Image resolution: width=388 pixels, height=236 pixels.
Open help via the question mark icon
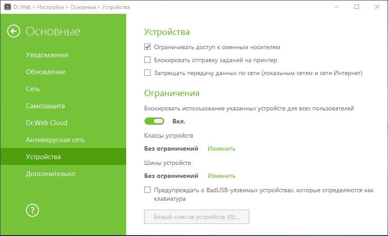point(32,211)
